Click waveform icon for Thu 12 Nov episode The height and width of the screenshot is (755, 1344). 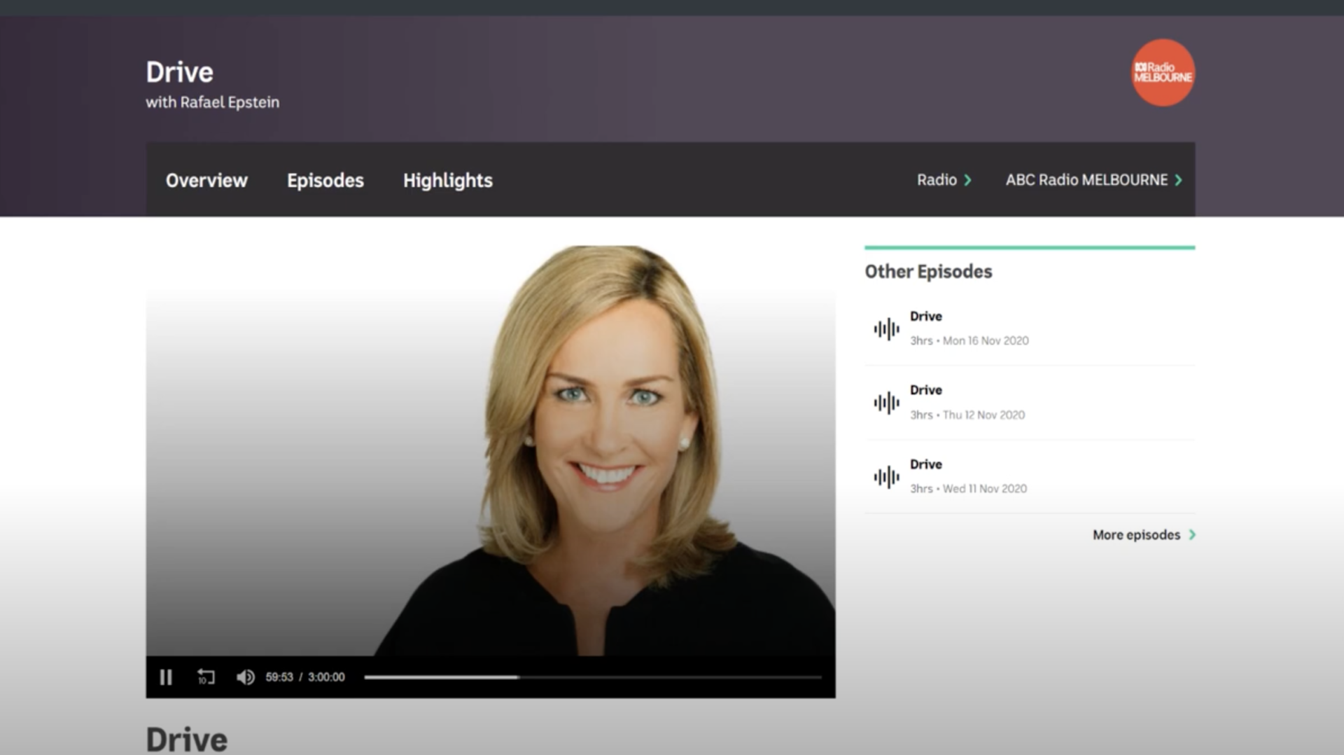886,403
